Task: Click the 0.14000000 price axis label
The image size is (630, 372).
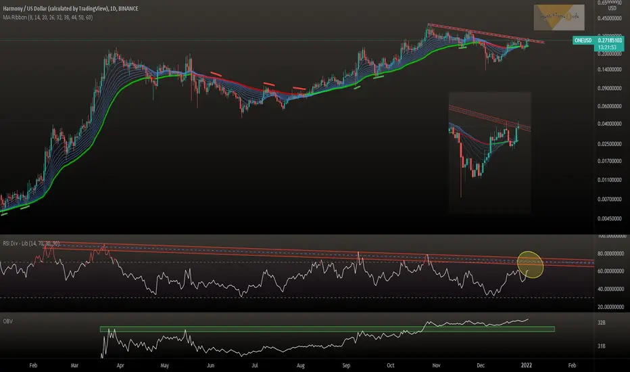Action: click(x=610, y=70)
